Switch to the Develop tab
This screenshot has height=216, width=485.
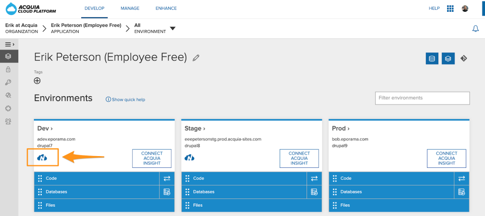[94, 8]
